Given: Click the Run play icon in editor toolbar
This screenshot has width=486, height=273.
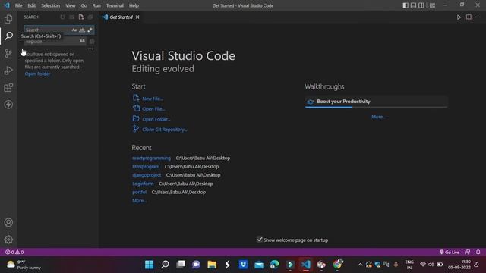Looking at the screenshot, I should pos(459,17).
